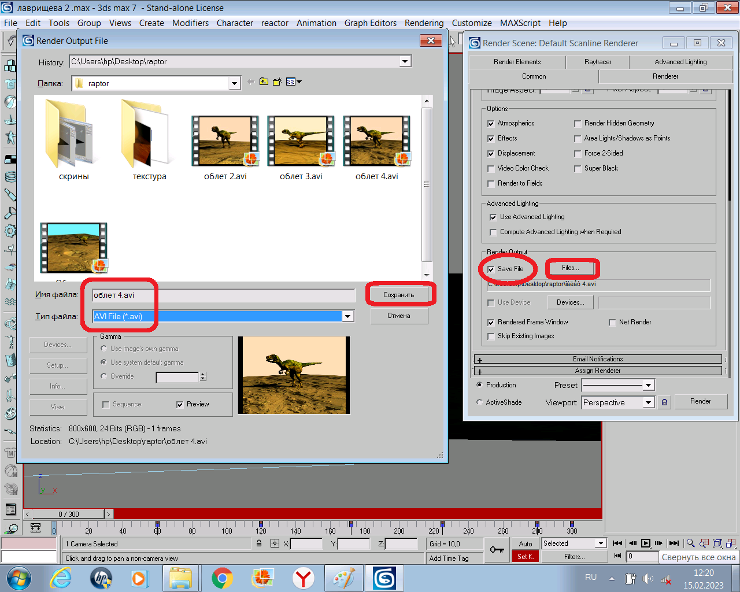Viewport: 740px width, 592px height.
Task: Click the star figure icon in left toolbar
Action: pos(10,138)
